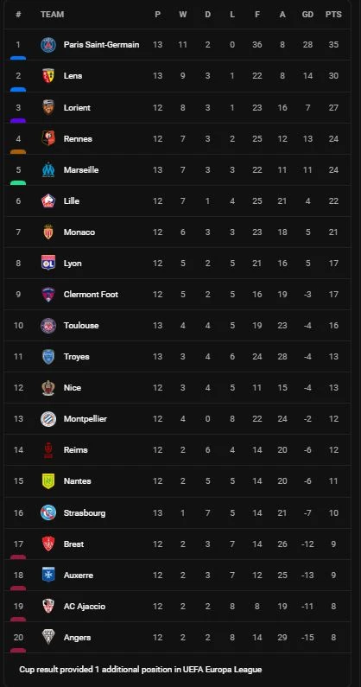Sort the table by PTS column

[x=333, y=15]
